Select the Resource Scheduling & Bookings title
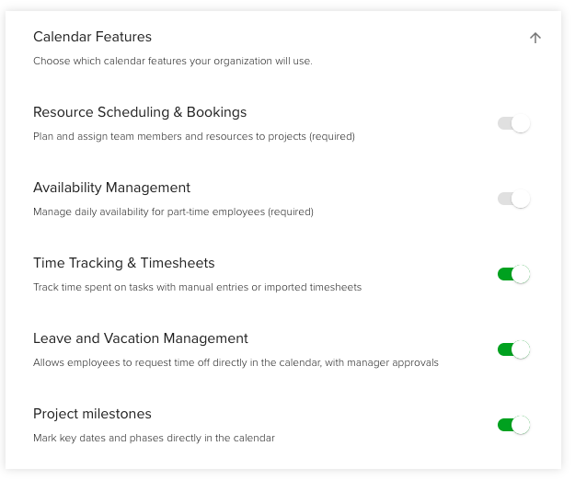The height and width of the screenshot is (480, 575). (140, 112)
